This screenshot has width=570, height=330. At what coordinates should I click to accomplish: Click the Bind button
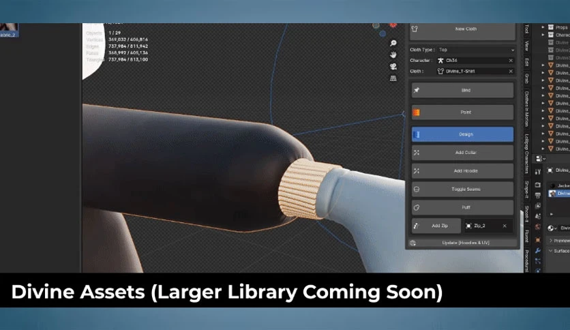[463, 90]
